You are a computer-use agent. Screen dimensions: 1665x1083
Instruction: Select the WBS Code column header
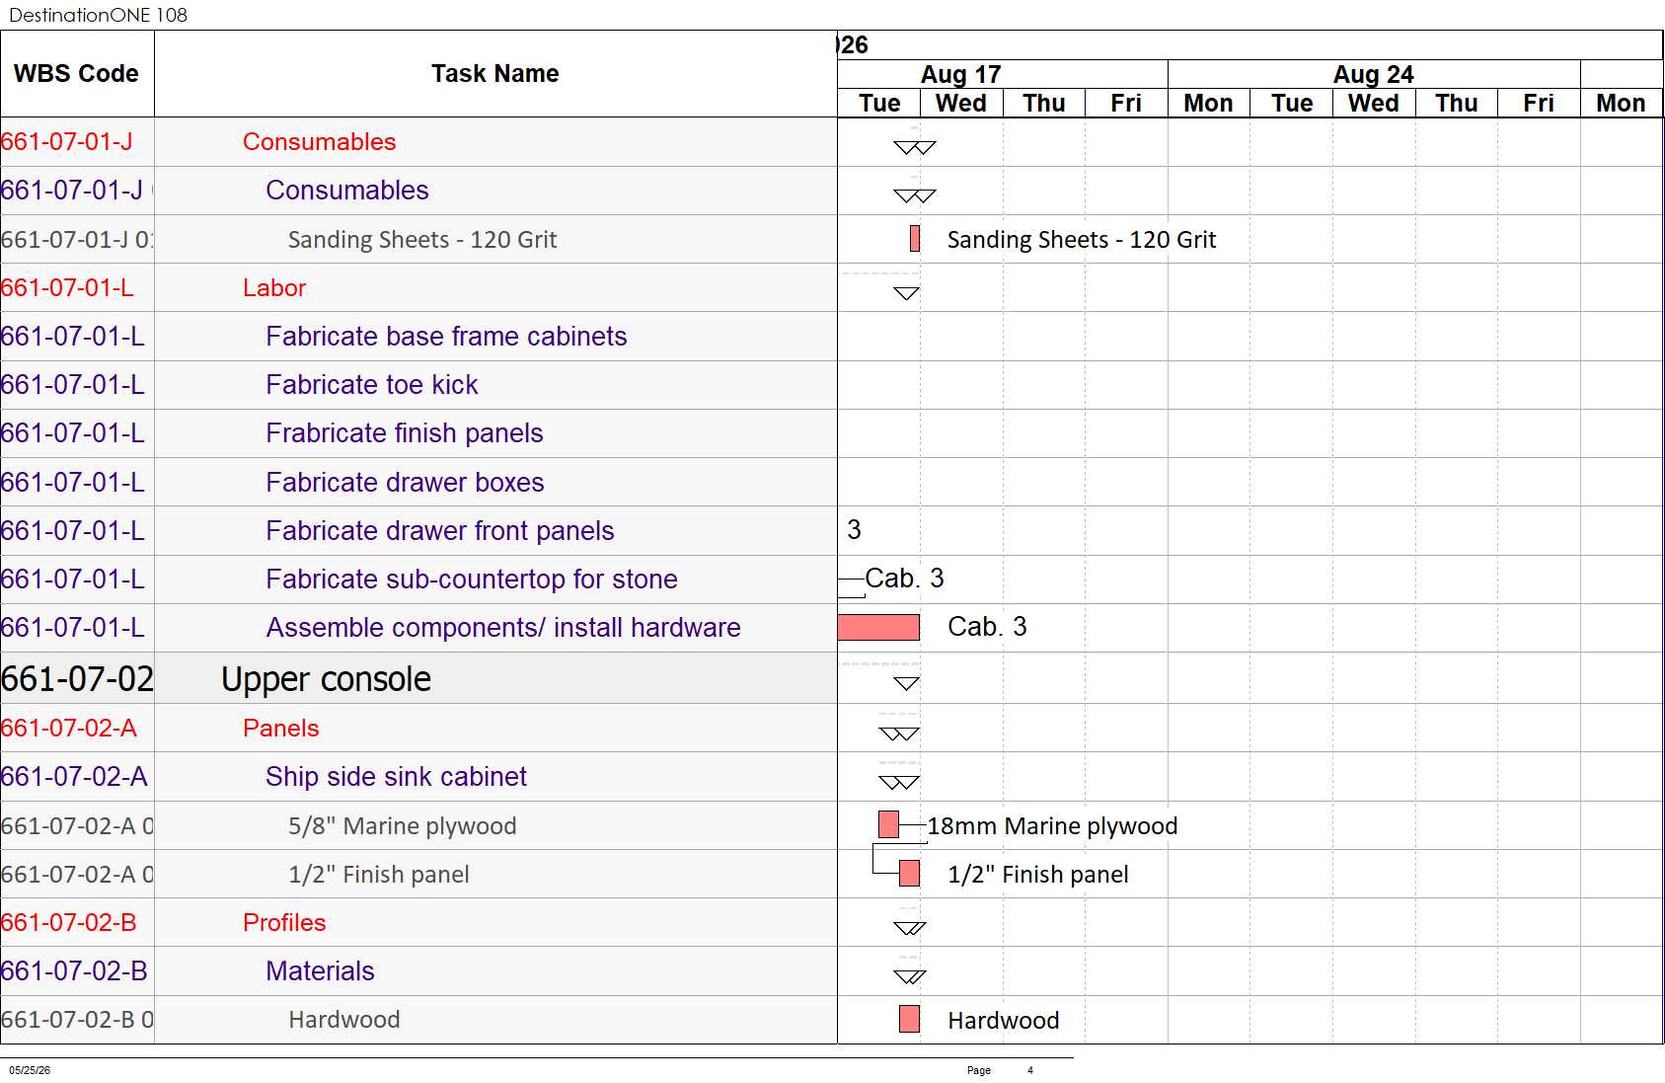(77, 74)
